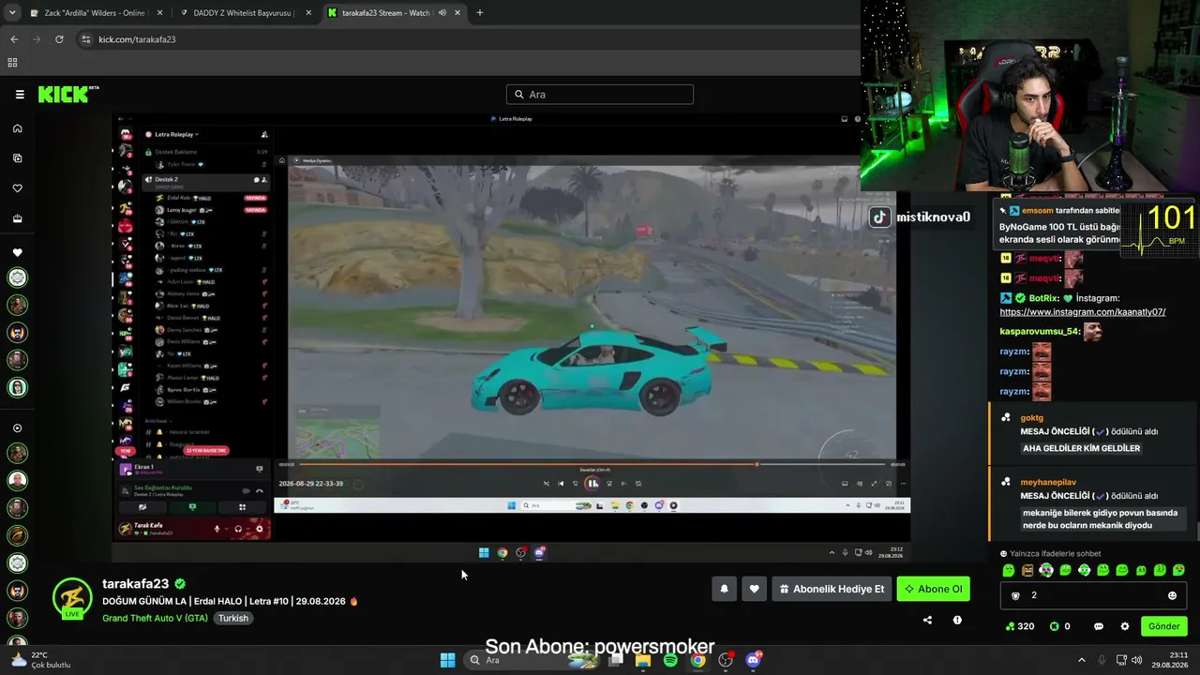Screen dimensions: 1200x675
Task: Switch to DADDY Z Whitelist Başvurusu tab
Action: 246,13
